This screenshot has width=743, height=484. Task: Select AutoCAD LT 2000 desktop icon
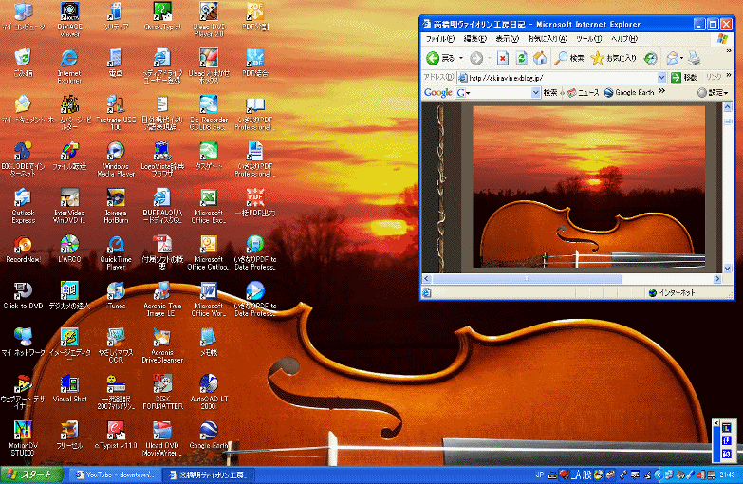coord(209,392)
